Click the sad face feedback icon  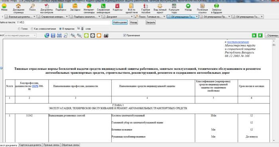[x=92, y=35]
